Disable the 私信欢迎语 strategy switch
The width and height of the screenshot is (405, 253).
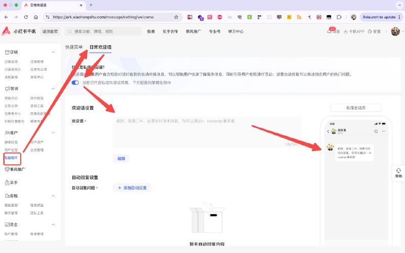click(75, 83)
